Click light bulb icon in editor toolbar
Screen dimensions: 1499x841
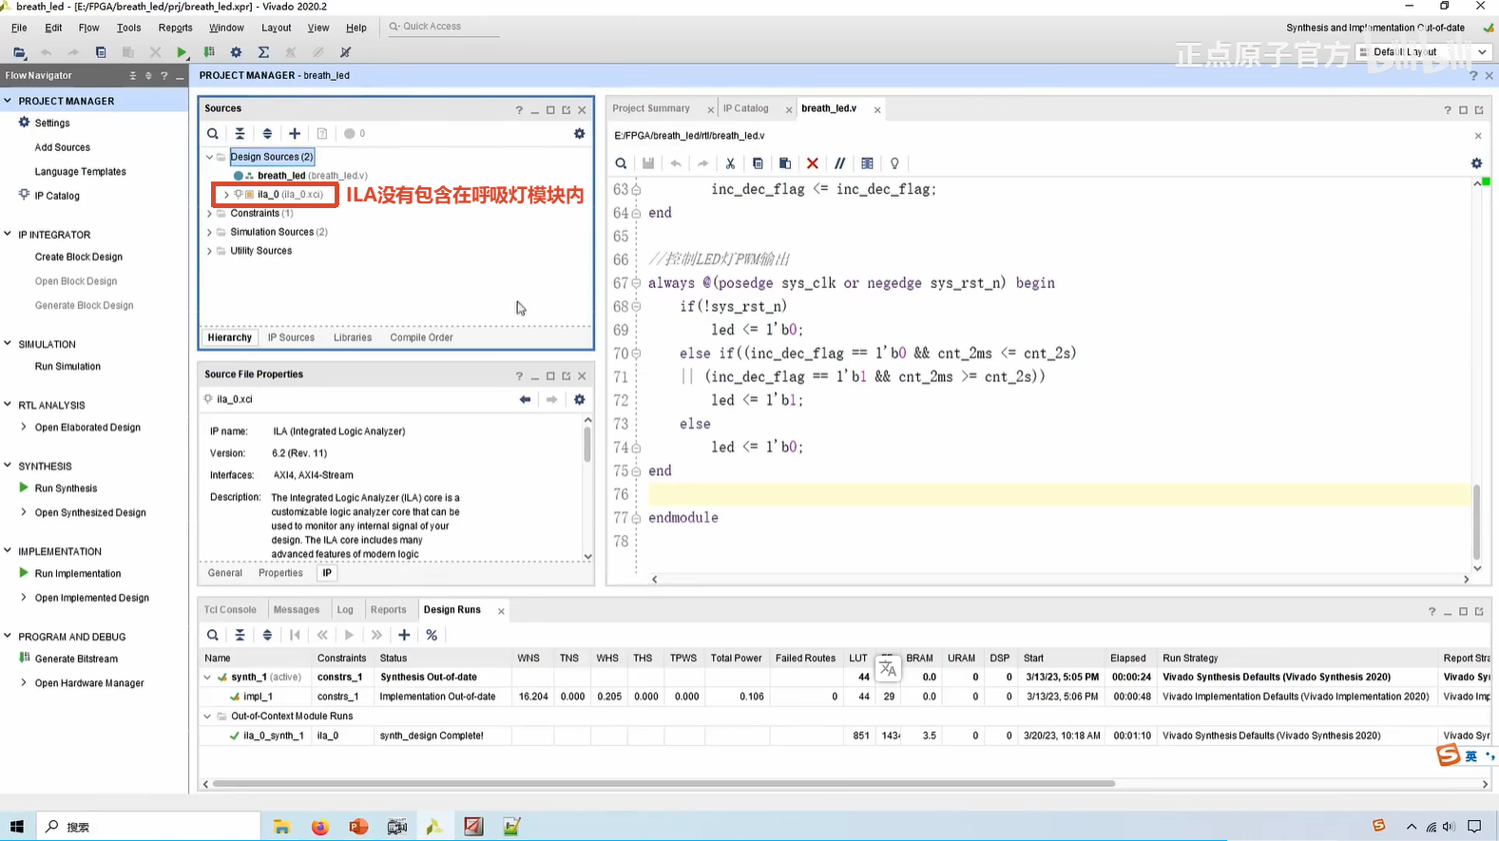[x=894, y=163]
